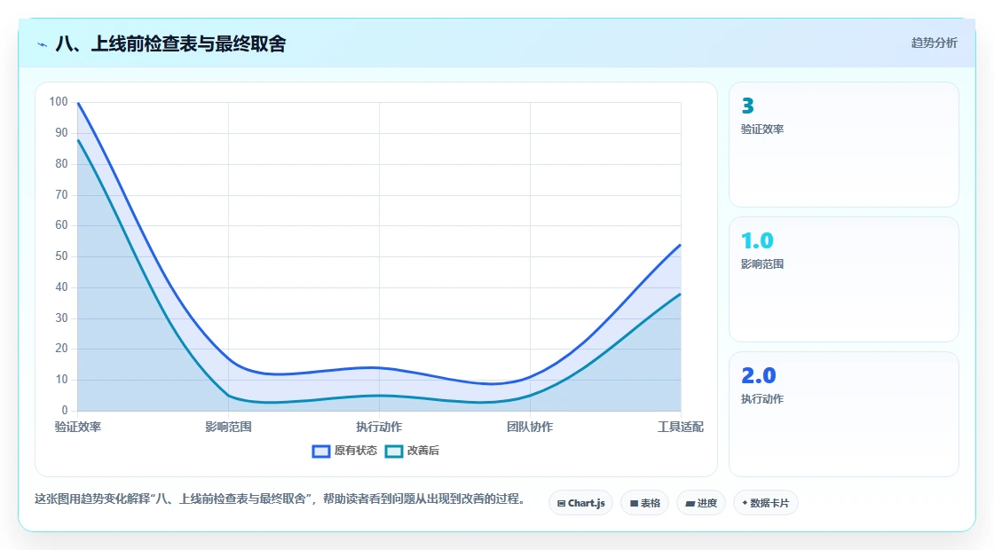Image resolution: width=994 pixels, height=550 pixels.
Task: Click the y-axis value 90
Action: pyautogui.click(x=61, y=133)
